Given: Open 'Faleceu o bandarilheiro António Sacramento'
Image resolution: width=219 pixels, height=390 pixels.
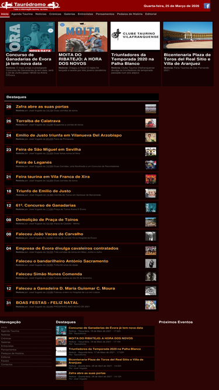Looking at the screenshot, I should 62,261.
